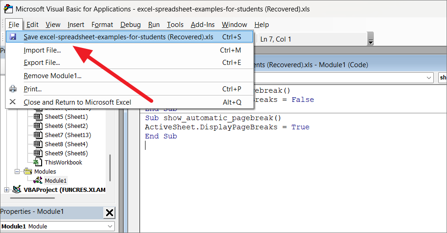Select the Modules folder label

tap(45, 171)
